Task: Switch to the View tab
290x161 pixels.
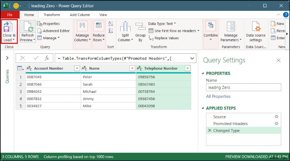Action: coord(103,15)
